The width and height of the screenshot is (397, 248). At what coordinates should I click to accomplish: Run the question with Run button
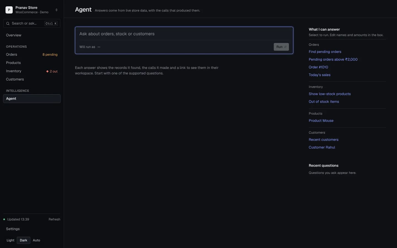tap(281, 47)
